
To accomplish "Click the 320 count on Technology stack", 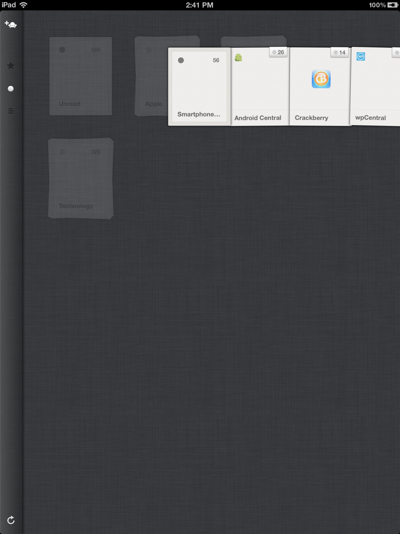I will 96,152.
